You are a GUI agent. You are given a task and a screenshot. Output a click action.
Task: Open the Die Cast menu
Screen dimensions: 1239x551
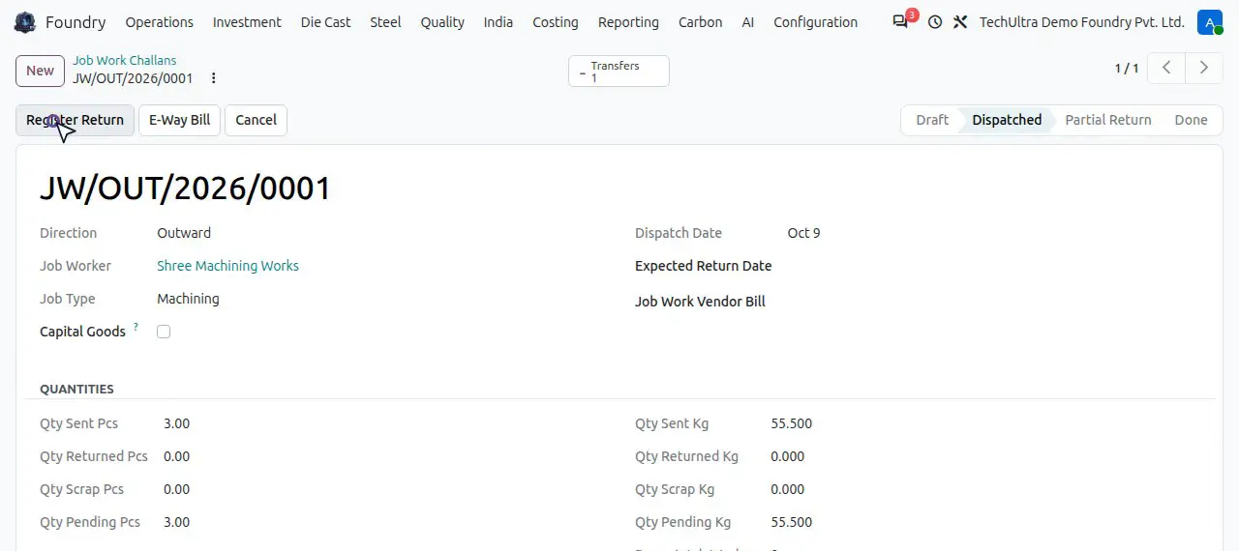pos(326,22)
